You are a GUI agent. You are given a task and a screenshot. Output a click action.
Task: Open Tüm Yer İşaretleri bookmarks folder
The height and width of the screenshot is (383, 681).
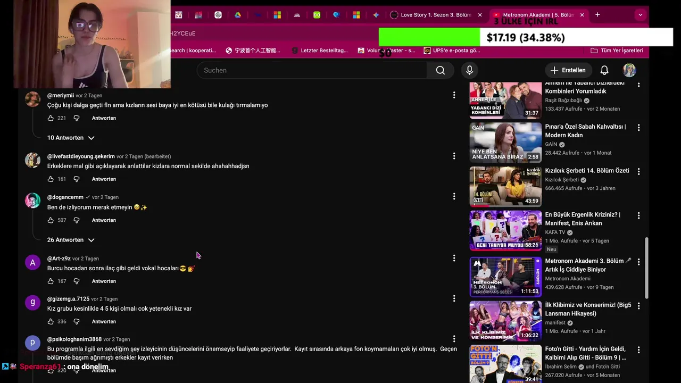[617, 51]
